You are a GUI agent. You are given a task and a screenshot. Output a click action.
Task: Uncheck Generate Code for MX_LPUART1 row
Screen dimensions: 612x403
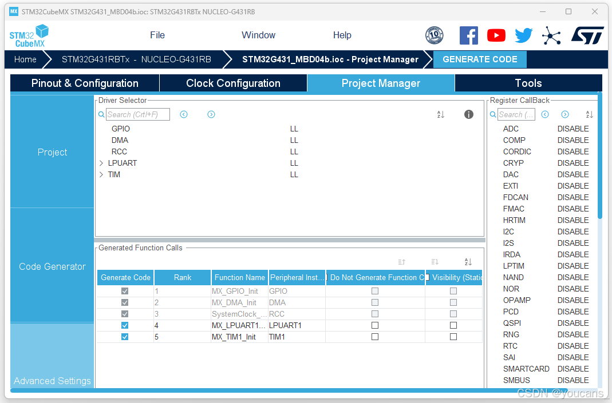pyautogui.click(x=125, y=325)
